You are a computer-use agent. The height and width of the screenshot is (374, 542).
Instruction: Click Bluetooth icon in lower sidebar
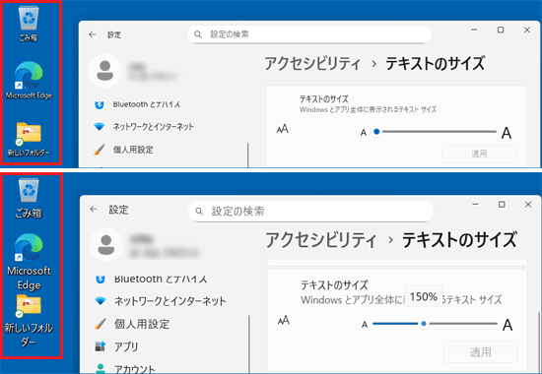point(101,280)
